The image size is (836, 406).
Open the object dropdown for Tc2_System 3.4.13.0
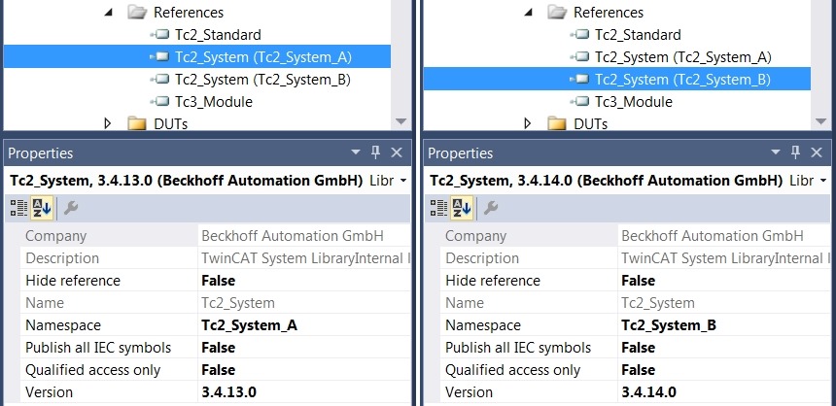(x=403, y=181)
